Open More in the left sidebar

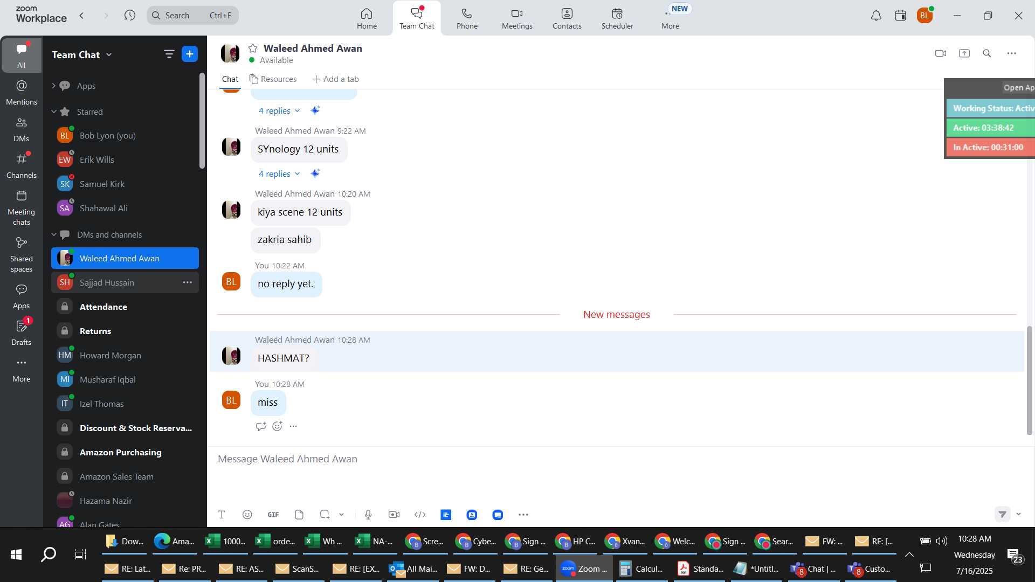[x=22, y=370]
